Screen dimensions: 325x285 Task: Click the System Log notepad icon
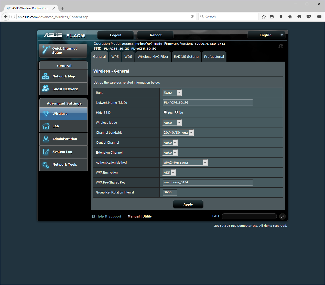pyautogui.click(x=46, y=152)
